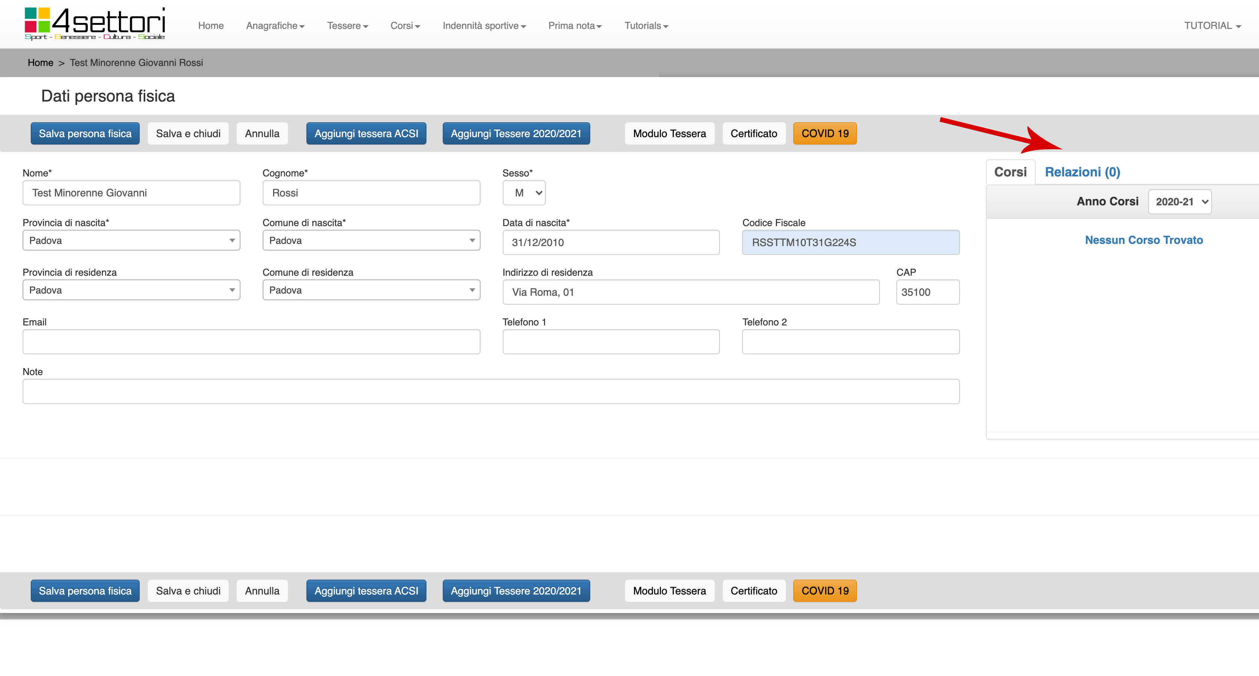Viewport: 1259px width, 676px height.
Task: Expand the Comune di residenza combo box
Action: (x=371, y=290)
